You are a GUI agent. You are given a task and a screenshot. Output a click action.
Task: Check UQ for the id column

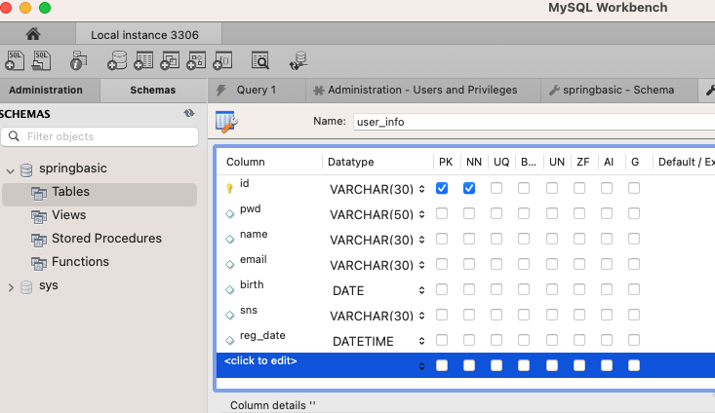click(497, 188)
